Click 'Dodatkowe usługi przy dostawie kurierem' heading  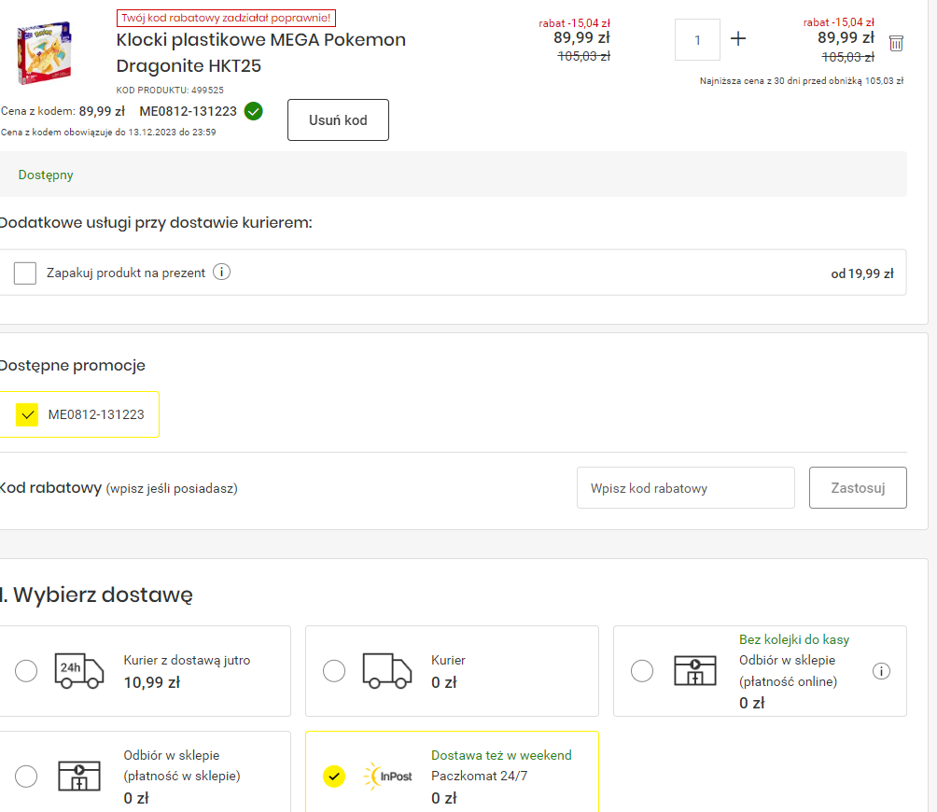coord(156,223)
